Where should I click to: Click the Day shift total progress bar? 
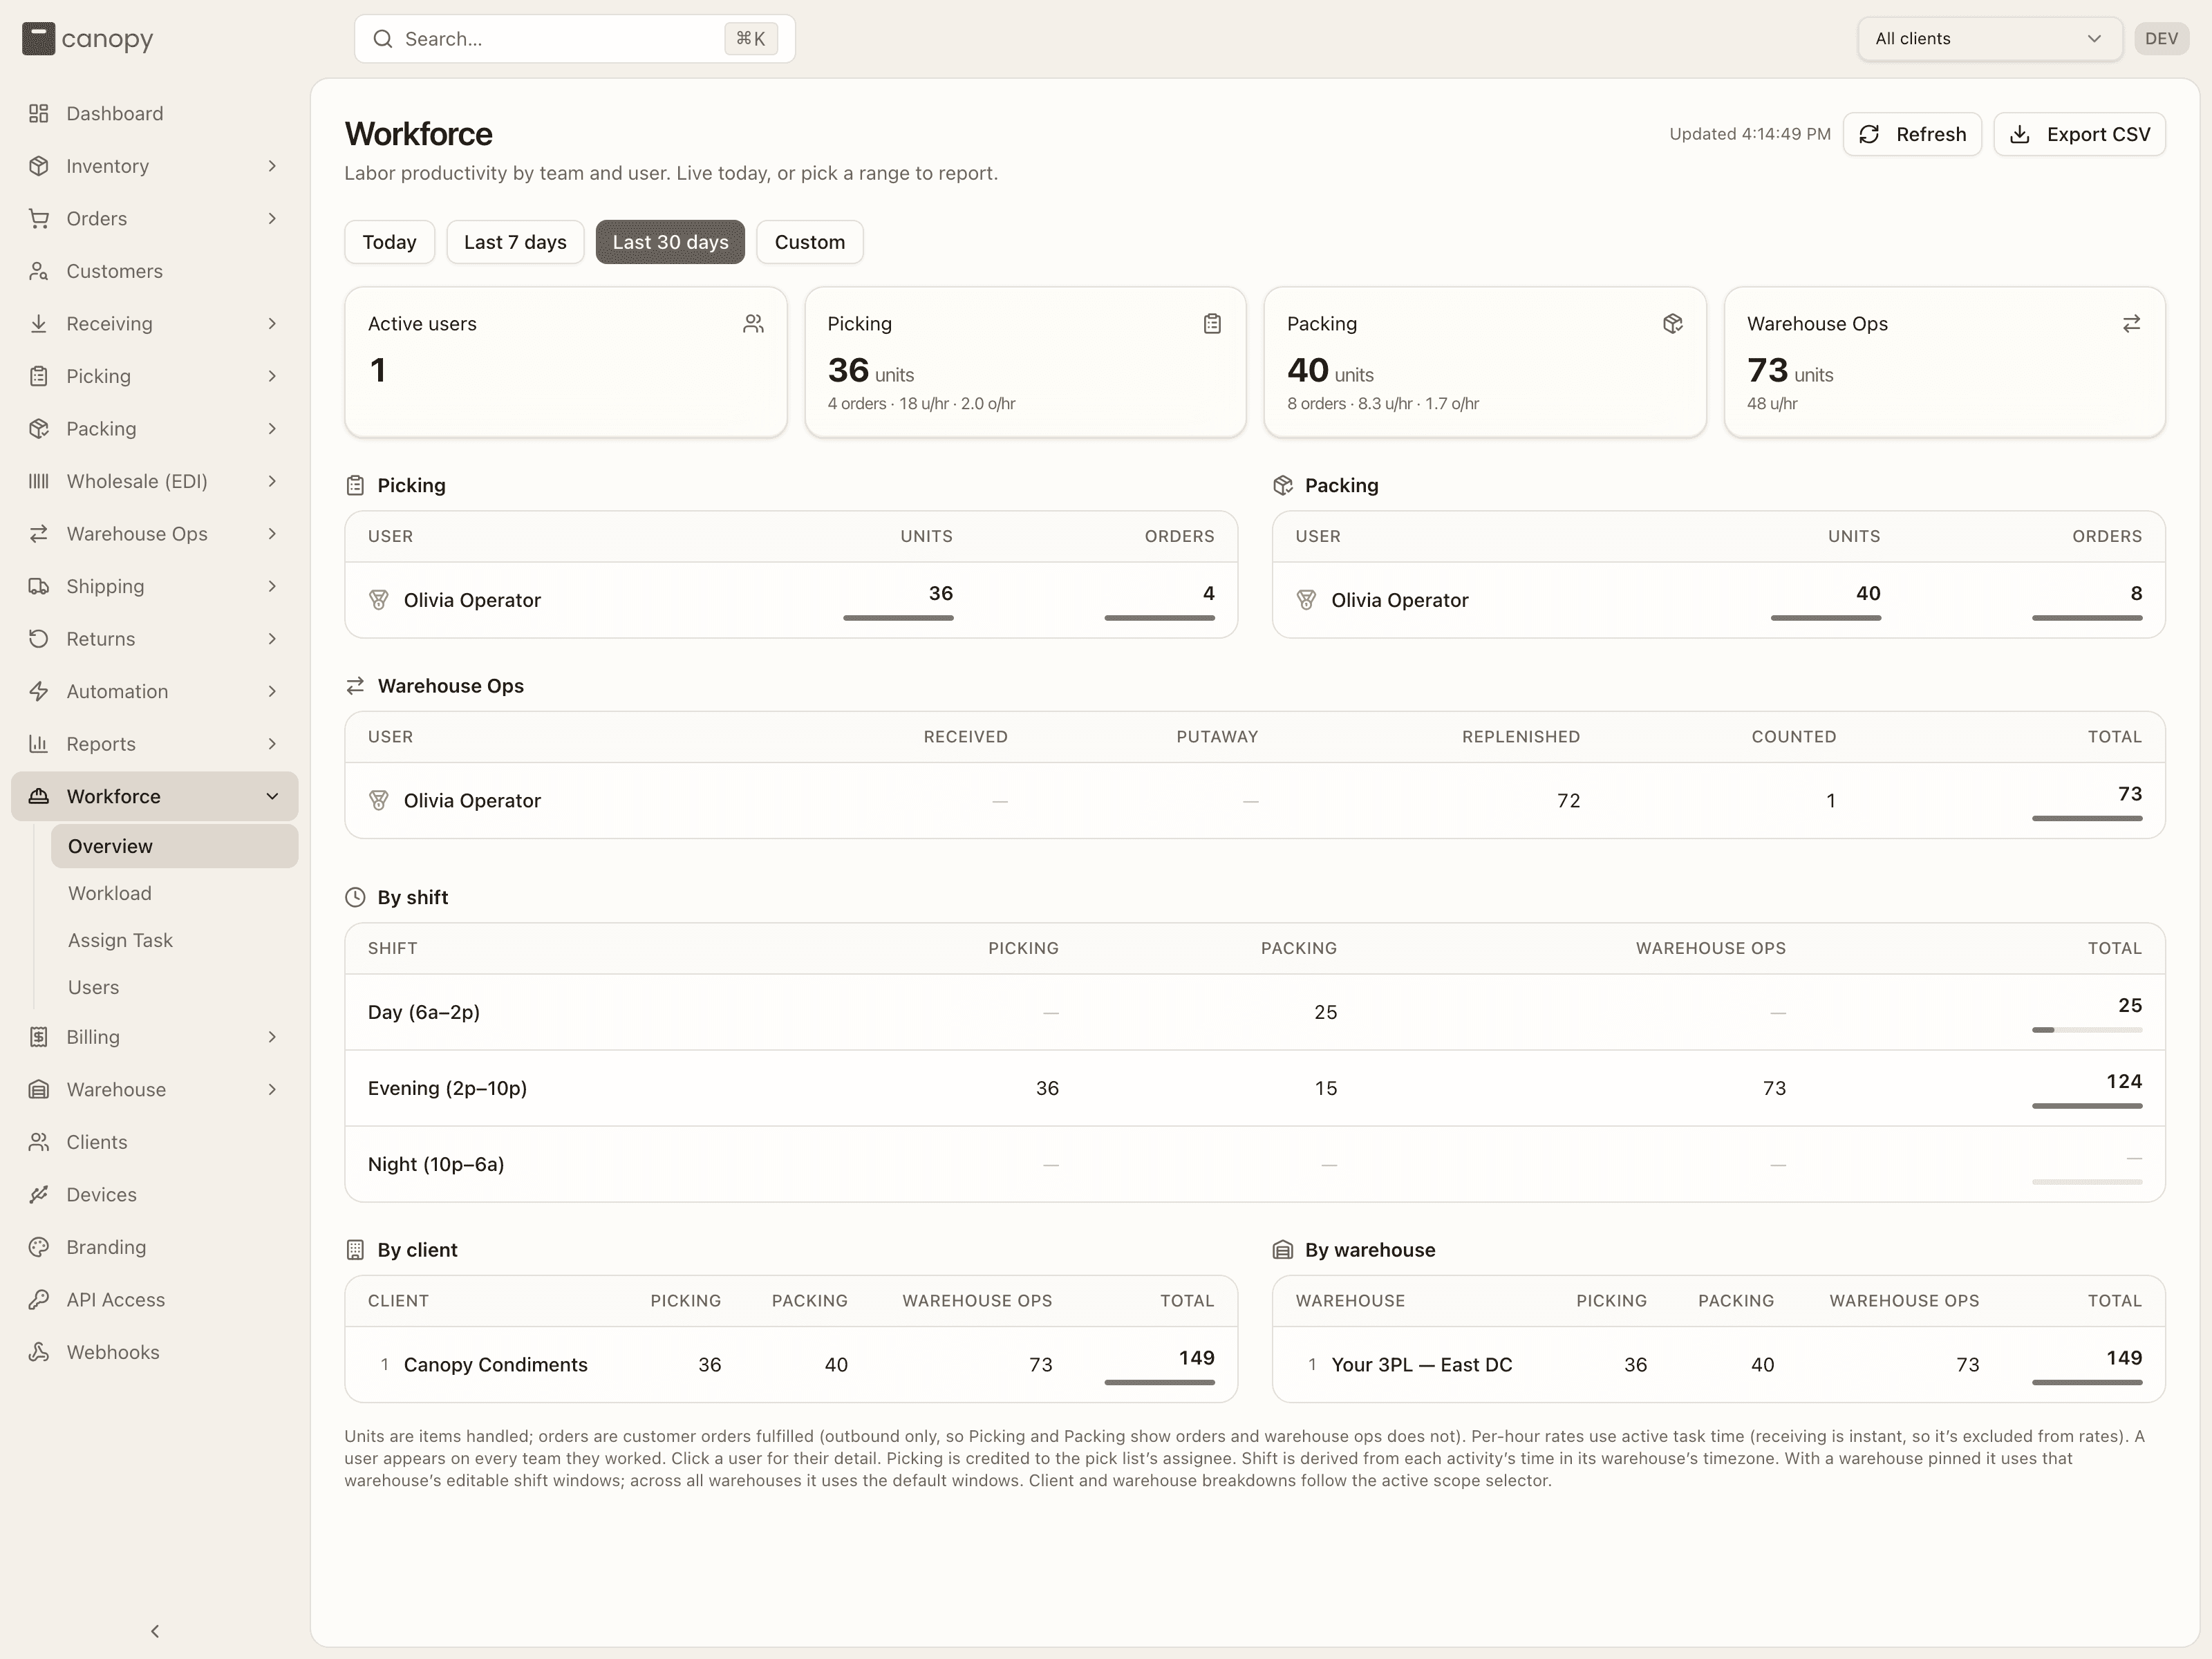pos(2087,1030)
